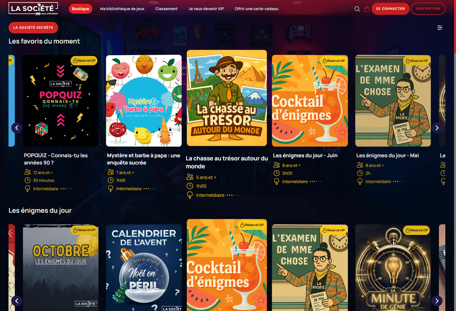Click the clock icon beside 2h00
This screenshot has height=311, width=456.
coord(277,173)
